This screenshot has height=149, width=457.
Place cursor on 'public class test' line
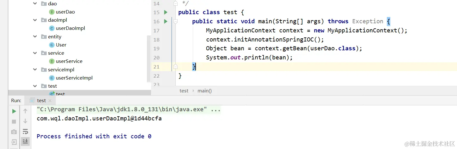coord(211,12)
